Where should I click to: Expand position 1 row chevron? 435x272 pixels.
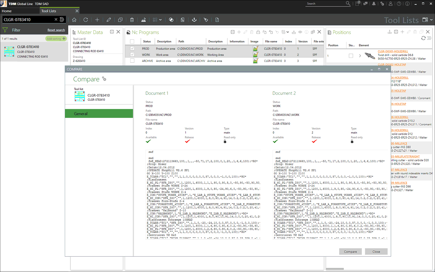click(360, 56)
